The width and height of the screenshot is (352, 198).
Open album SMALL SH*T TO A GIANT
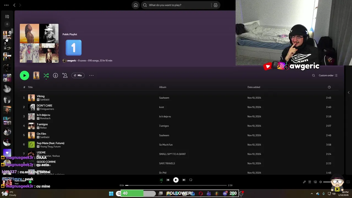(x=172, y=154)
